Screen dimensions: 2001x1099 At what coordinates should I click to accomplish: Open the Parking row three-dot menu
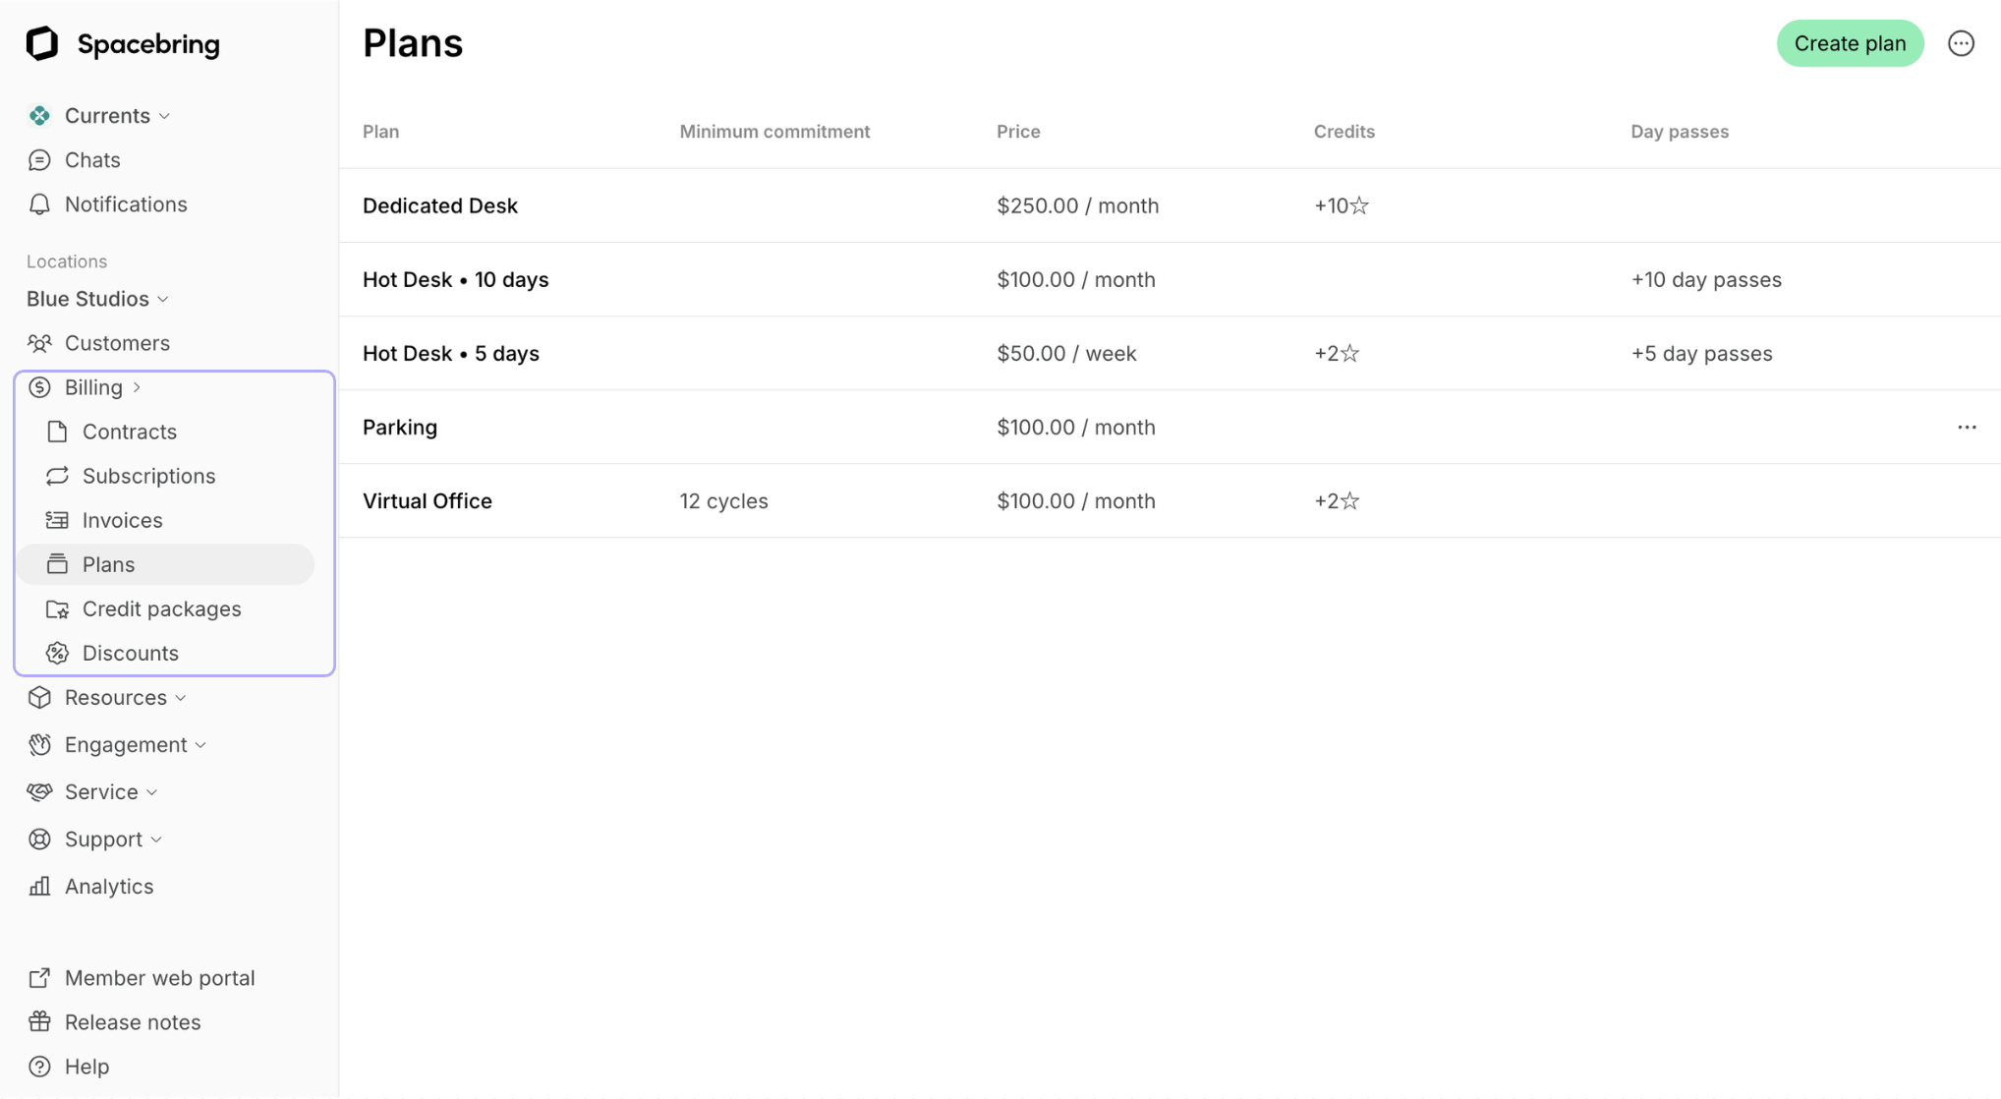coord(1967,427)
